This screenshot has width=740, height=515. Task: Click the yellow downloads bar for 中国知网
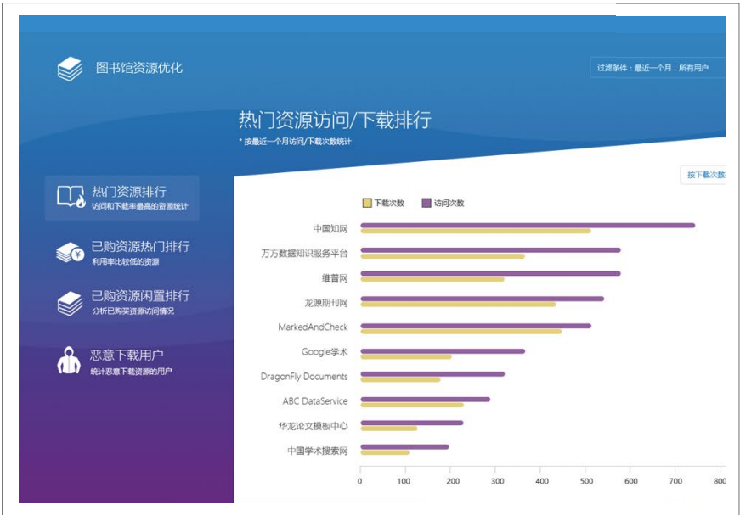pyautogui.click(x=476, y=231)
